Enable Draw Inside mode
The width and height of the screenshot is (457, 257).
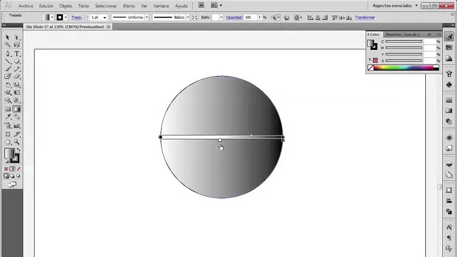[x=18, y=176]
